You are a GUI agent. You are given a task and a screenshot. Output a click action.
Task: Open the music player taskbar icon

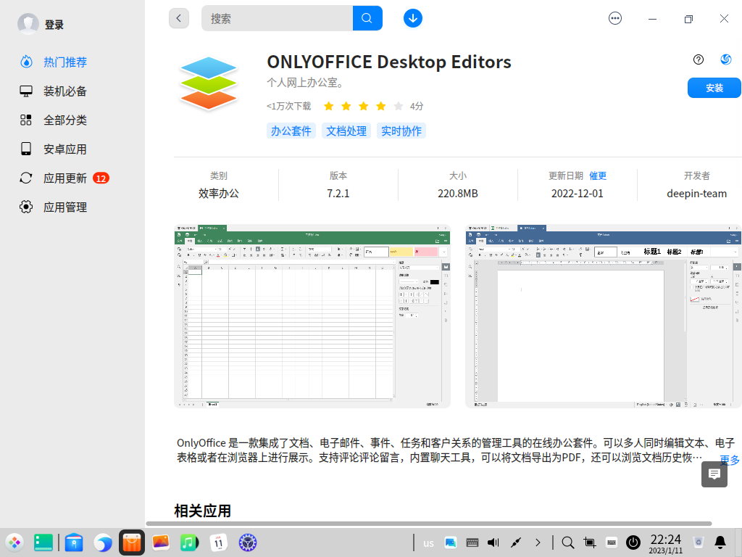click(x=189, y=542)
